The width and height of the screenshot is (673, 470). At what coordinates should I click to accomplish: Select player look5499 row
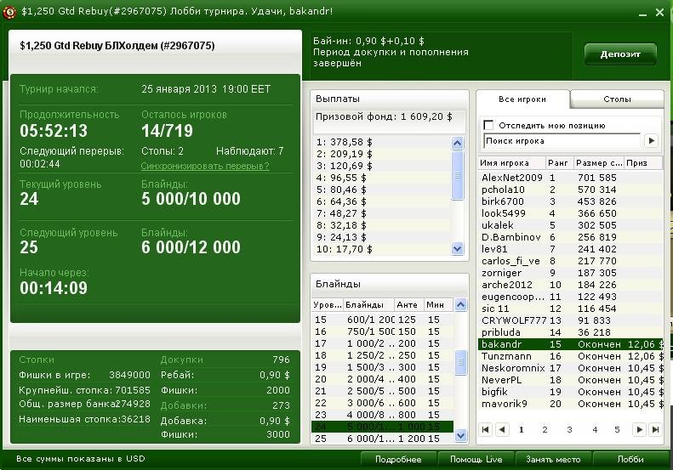pyautogui.click(x=570, y=213)
